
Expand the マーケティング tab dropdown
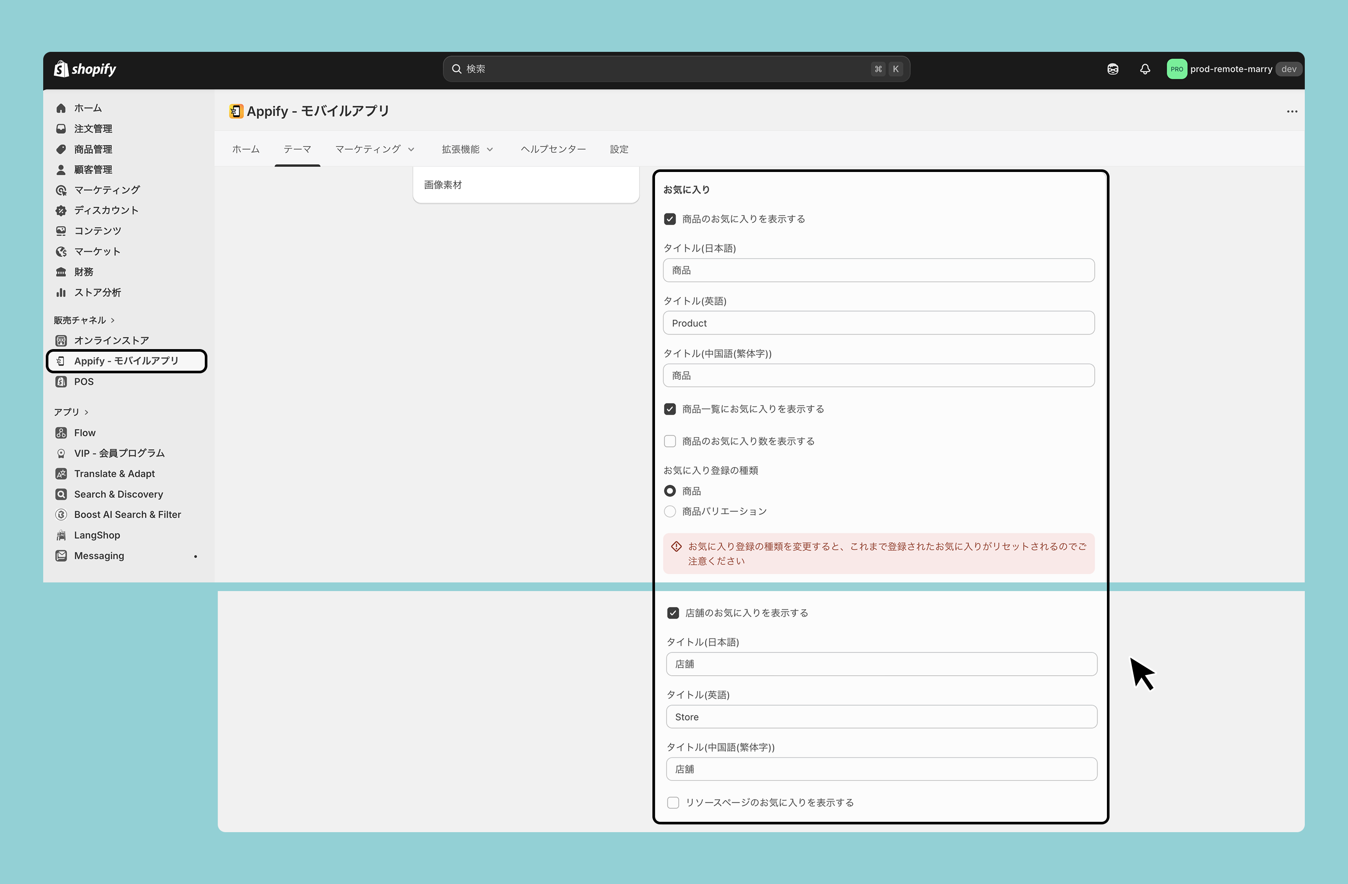(375, 149)
